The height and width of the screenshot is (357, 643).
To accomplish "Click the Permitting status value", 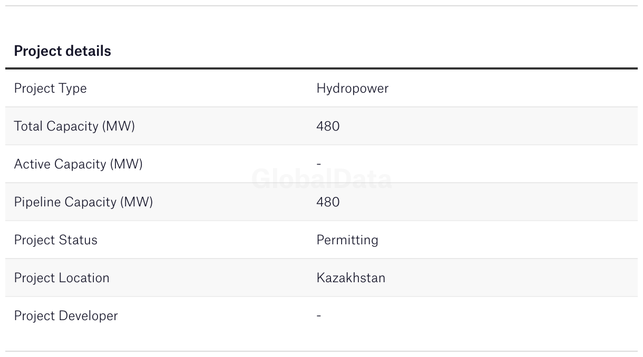I will point(347,240).
